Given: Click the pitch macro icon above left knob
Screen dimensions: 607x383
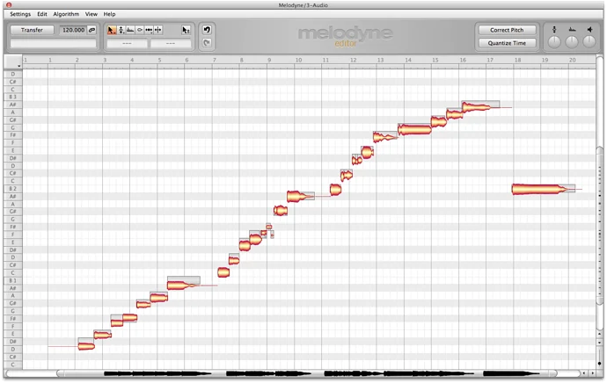Looking at the screenshot, I should [x=554, y=29].
